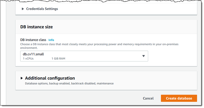The height and width of the screenshot is (108, 204).
Task: Click empty space right of instance class dropdown
Action: click(171, 56)
